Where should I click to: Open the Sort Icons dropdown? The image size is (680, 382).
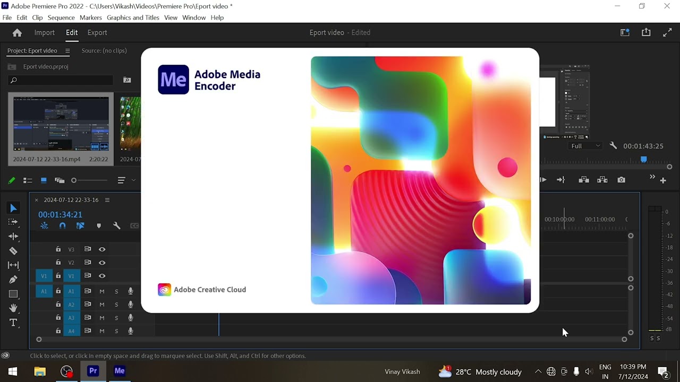coord(125,180)
